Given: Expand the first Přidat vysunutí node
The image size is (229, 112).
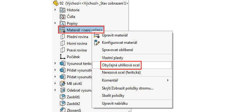Looking at the screenshot, I should pyautogui.click(x=55, y=70).
